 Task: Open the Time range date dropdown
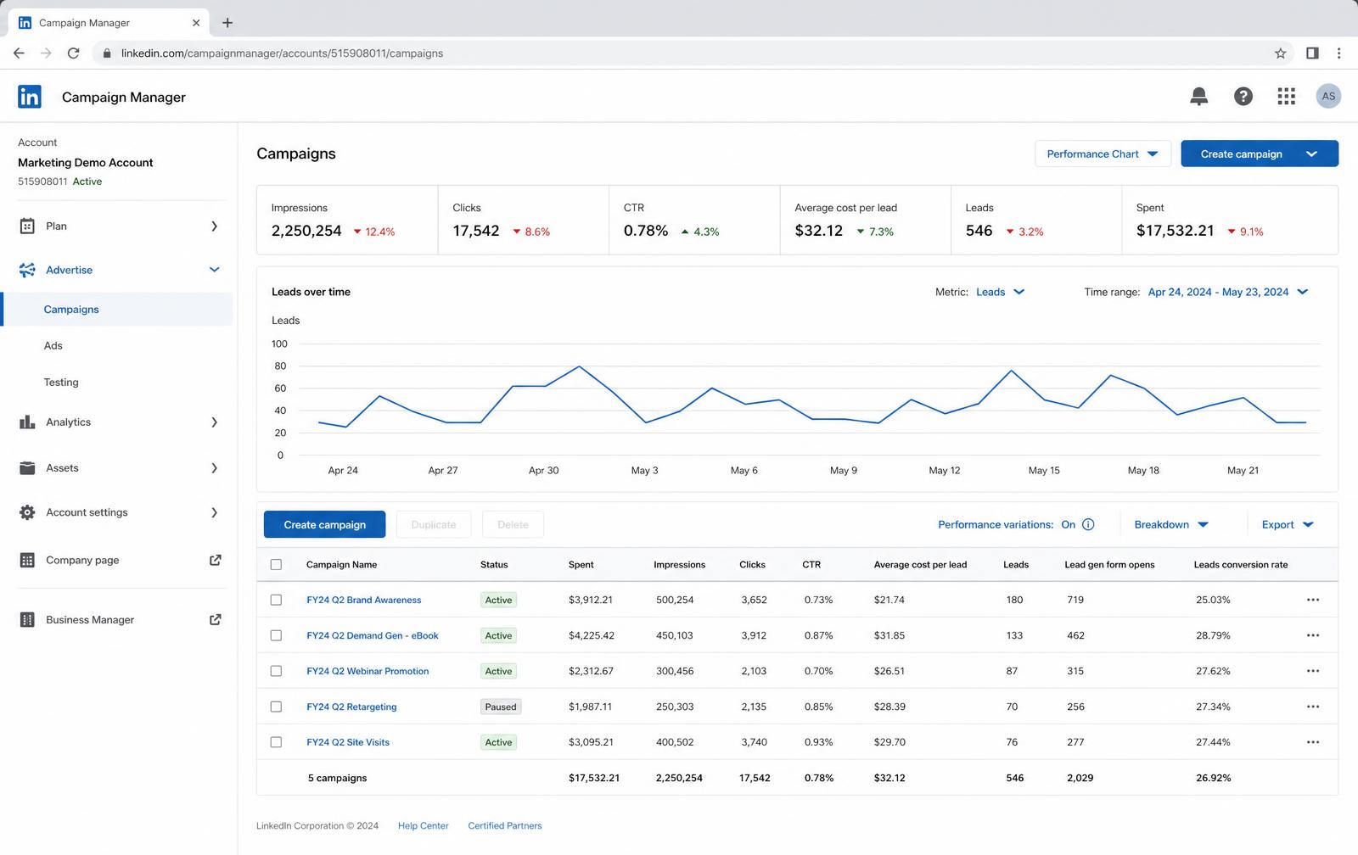pyautogui.click(x=1227, y=292)
